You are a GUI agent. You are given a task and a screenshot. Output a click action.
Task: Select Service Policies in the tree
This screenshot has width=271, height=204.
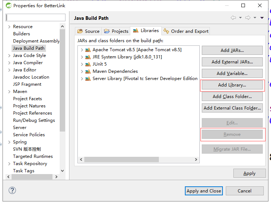pyautogui.click(x=29, y=135)
